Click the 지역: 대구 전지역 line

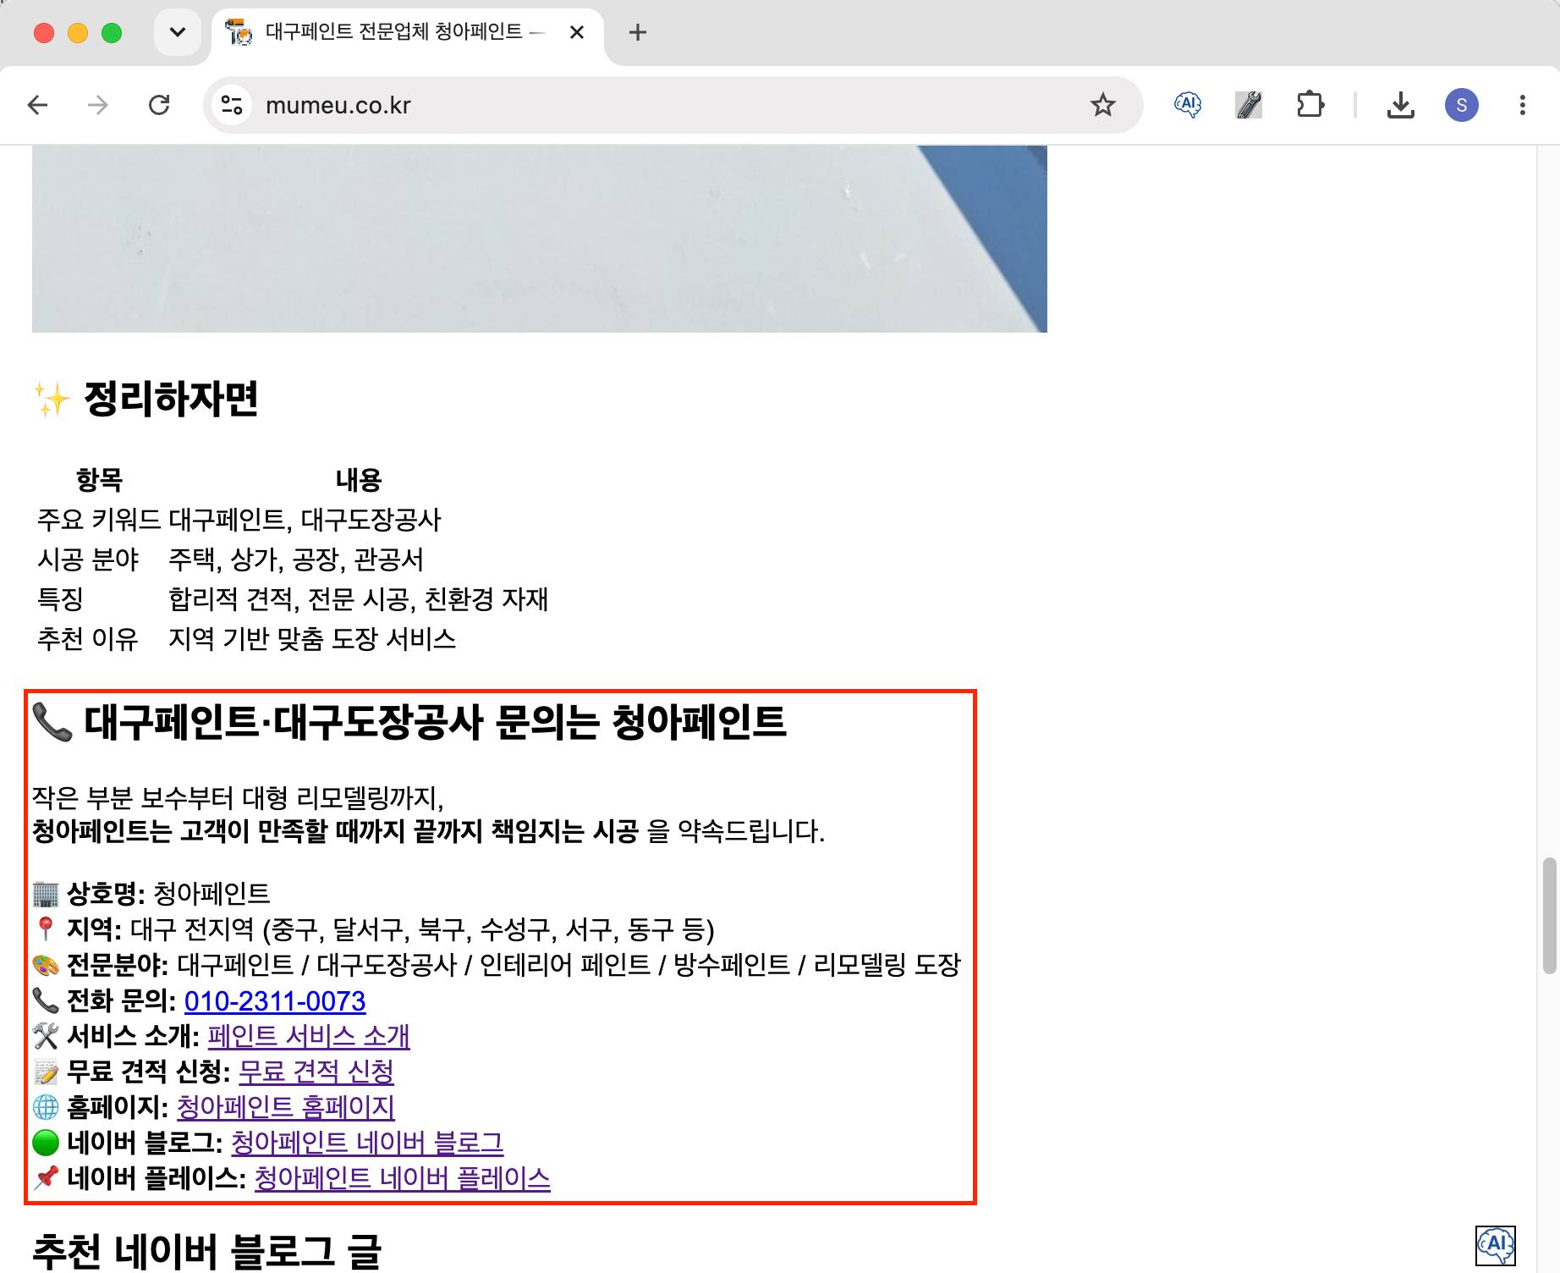(374, 929)
